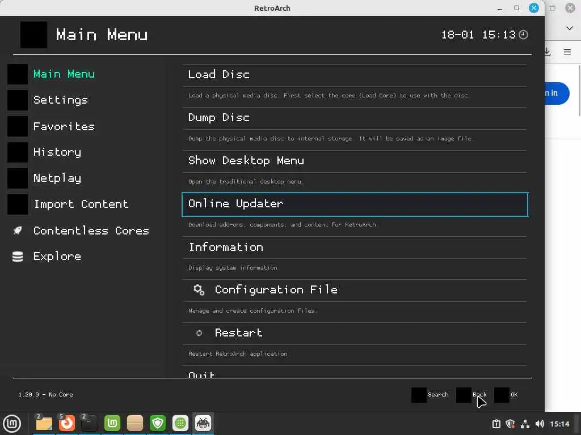581x435 pixels.
Task: Click the taskbar clock showing 15:14
Action: (559, 424)
